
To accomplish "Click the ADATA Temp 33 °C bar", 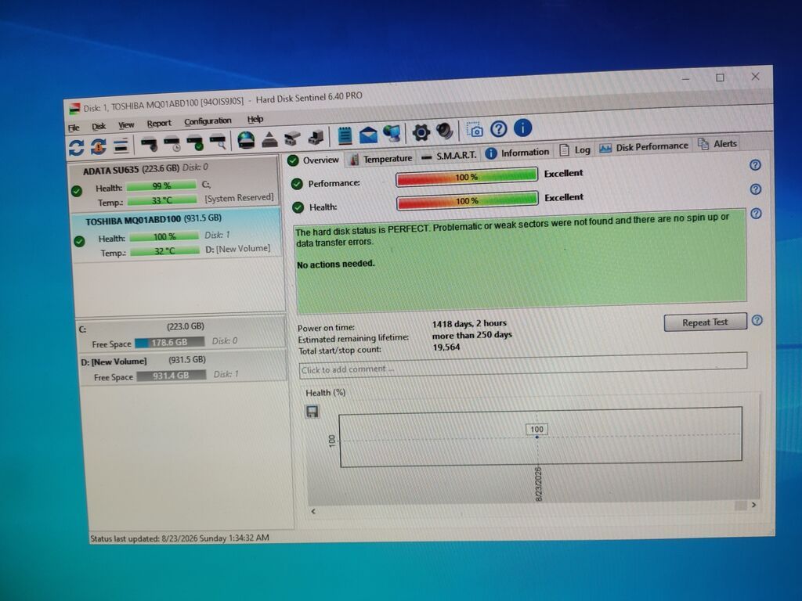I will click(161, 200).
